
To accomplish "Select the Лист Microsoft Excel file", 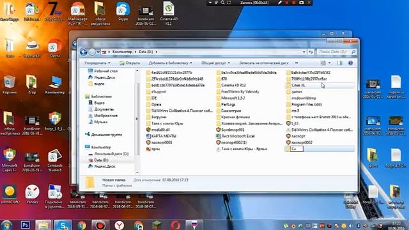I will [x=235, y=136].
